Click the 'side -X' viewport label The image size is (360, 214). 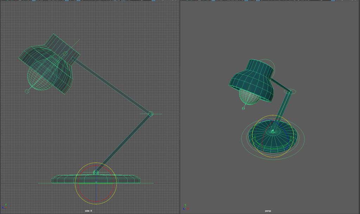coord(89,211)
